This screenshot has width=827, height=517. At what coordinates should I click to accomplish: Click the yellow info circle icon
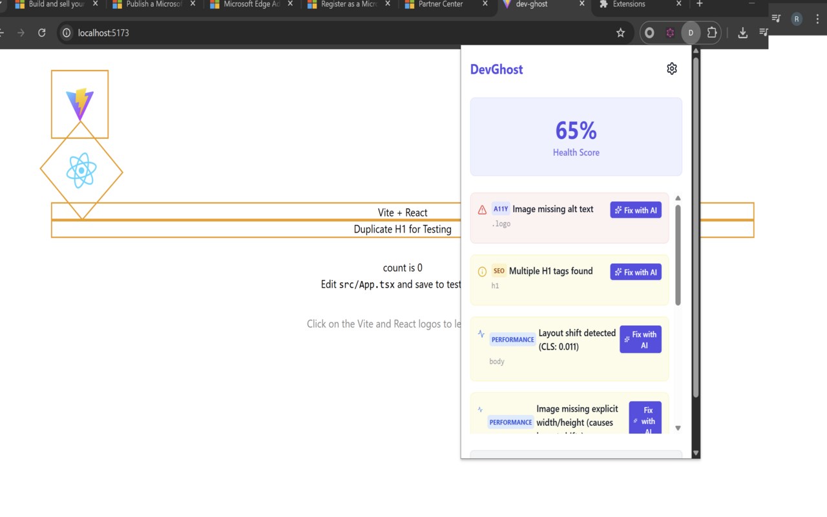pos(482,271)
